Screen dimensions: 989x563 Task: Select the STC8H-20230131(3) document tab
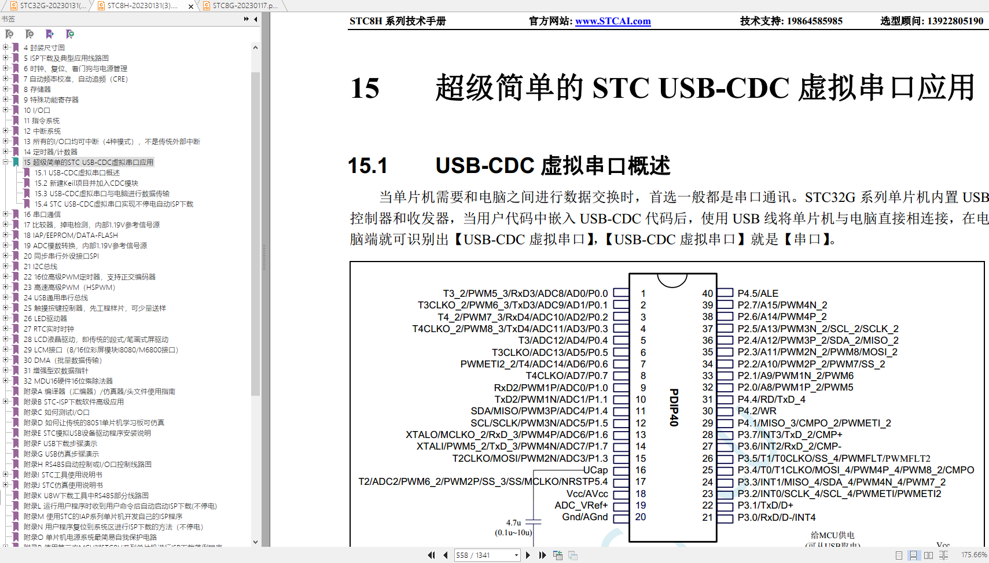[x=142, y=6]
